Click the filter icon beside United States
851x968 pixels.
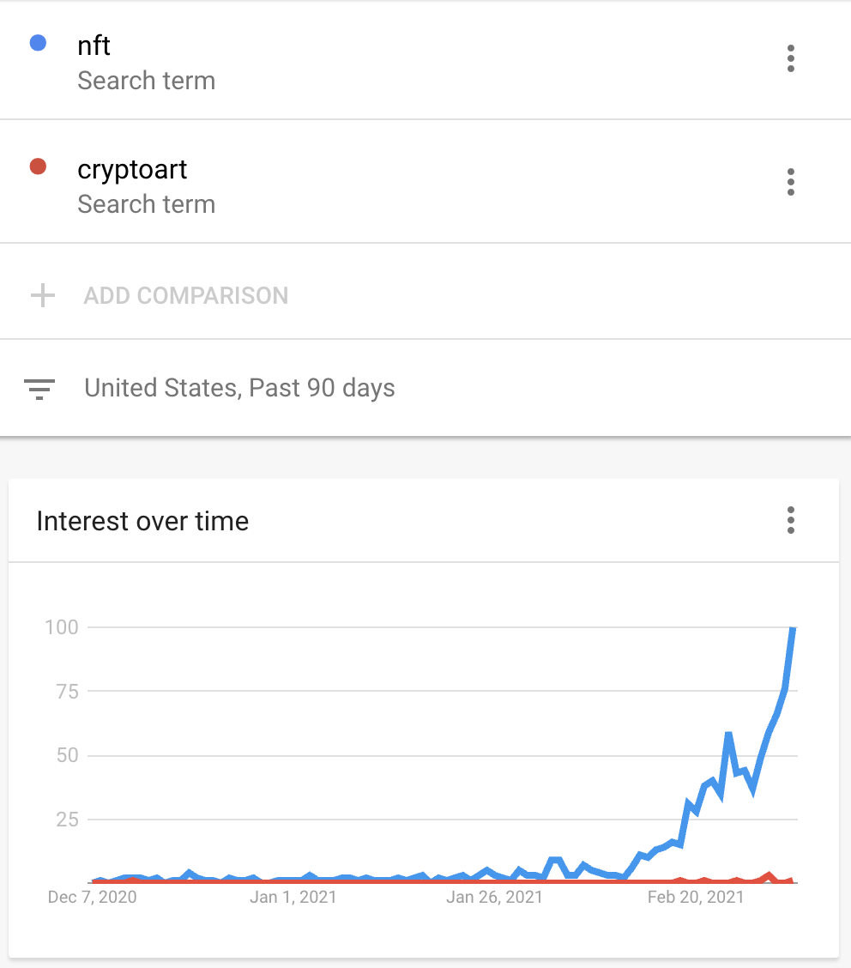[39, 389]
